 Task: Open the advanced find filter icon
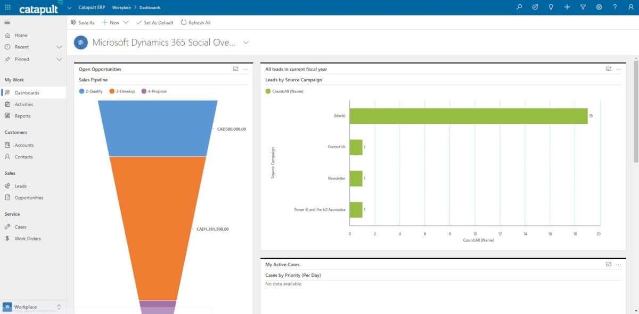tap(583, 7)
